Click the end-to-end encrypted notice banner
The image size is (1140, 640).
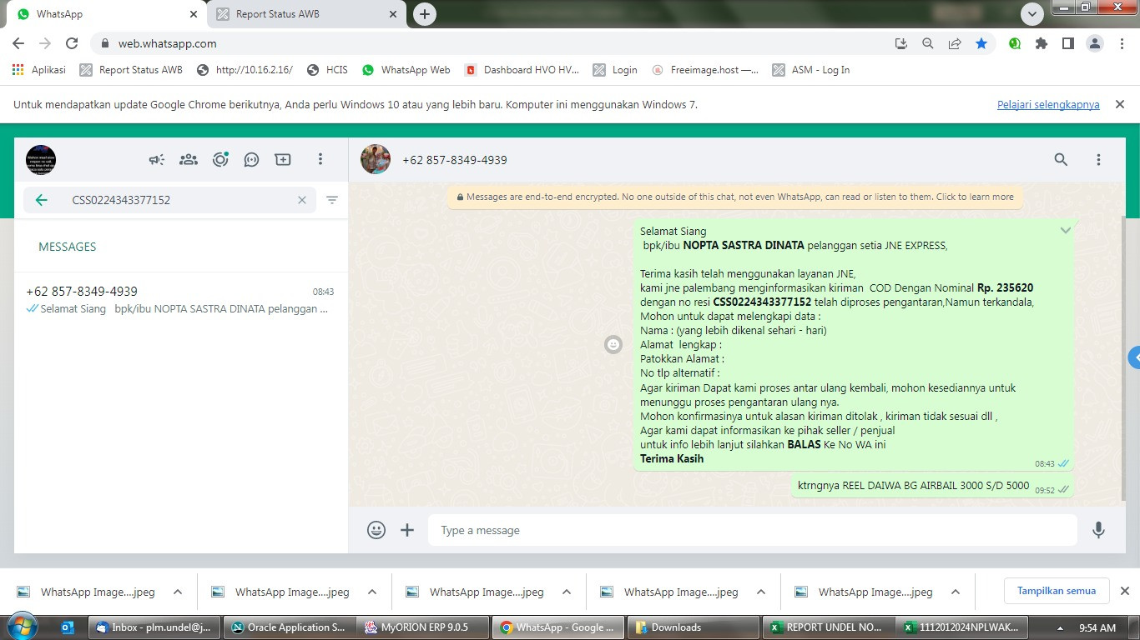tap(735, 197)
